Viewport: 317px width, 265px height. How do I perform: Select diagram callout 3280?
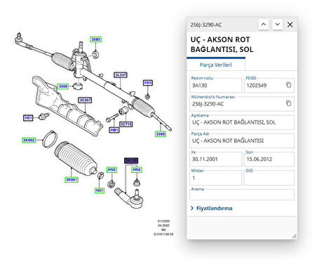coord(161,134)
